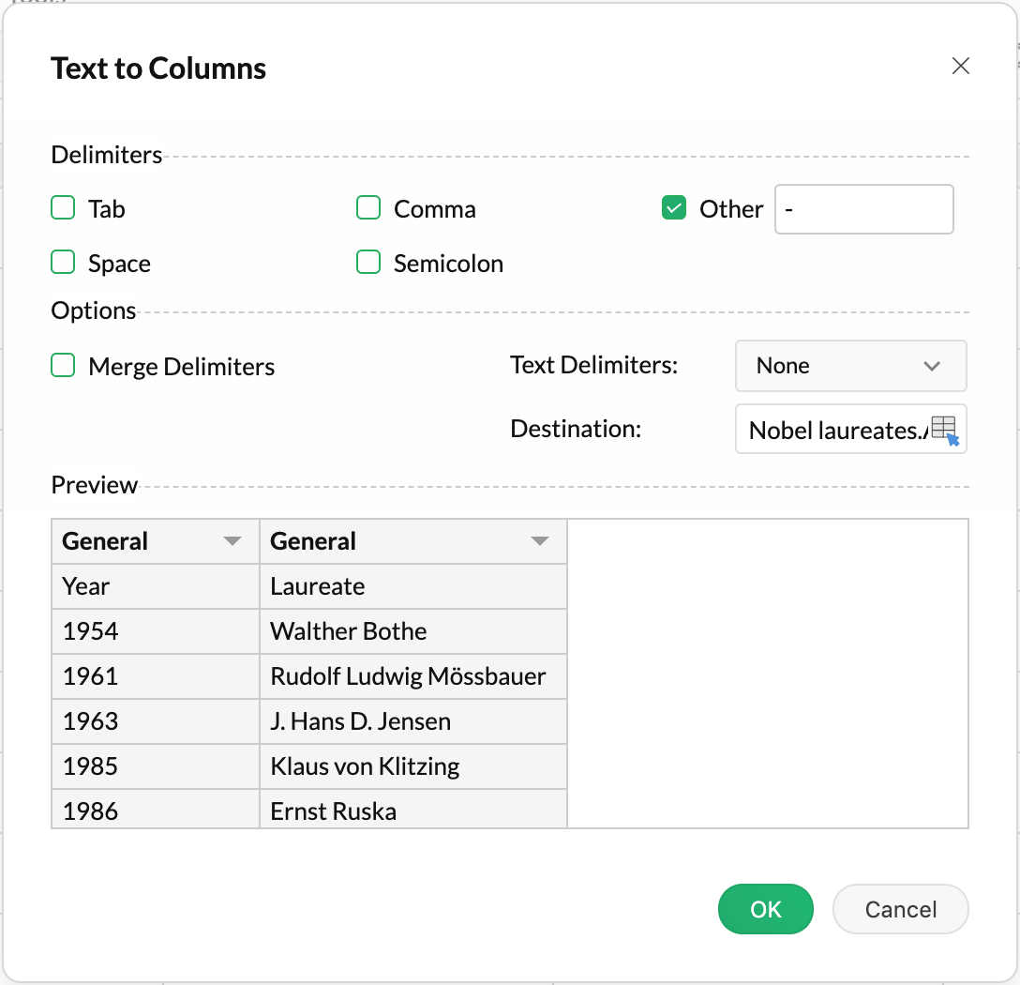
Task: Enable the Tab delimiter checkbox
Action: [x=63, y=208]
